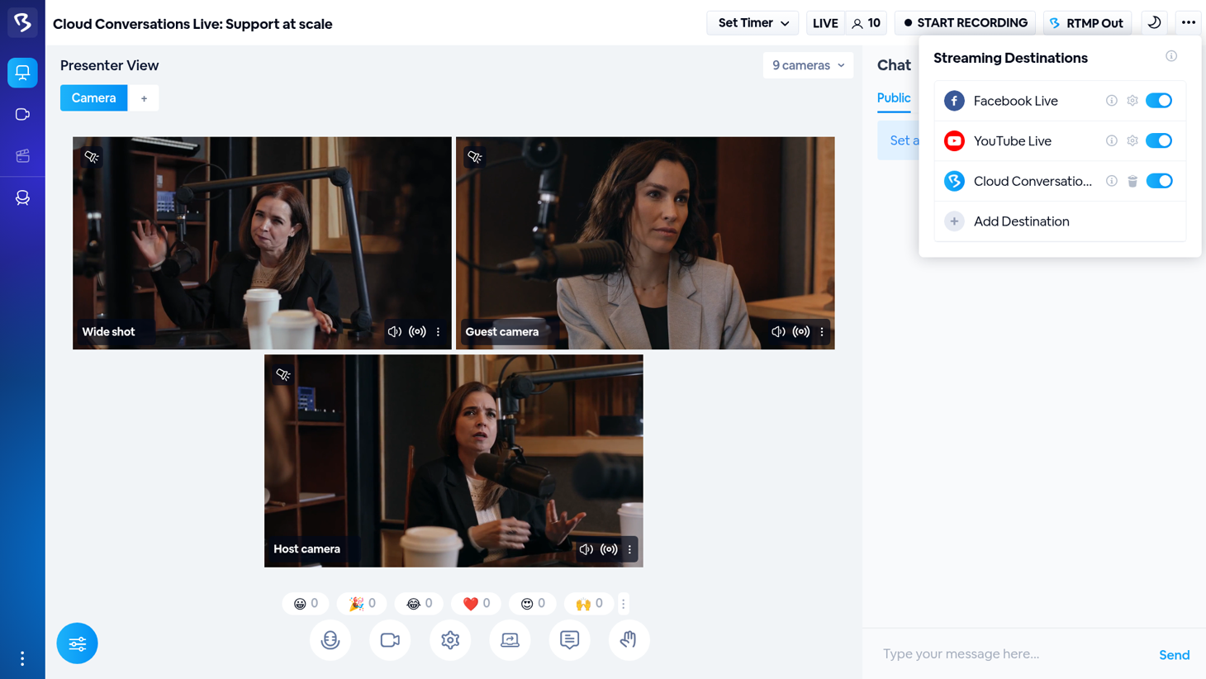Open three-dot menu on Guest camera tile
This screenshot has width=1206, height=679.
[822, 332]
